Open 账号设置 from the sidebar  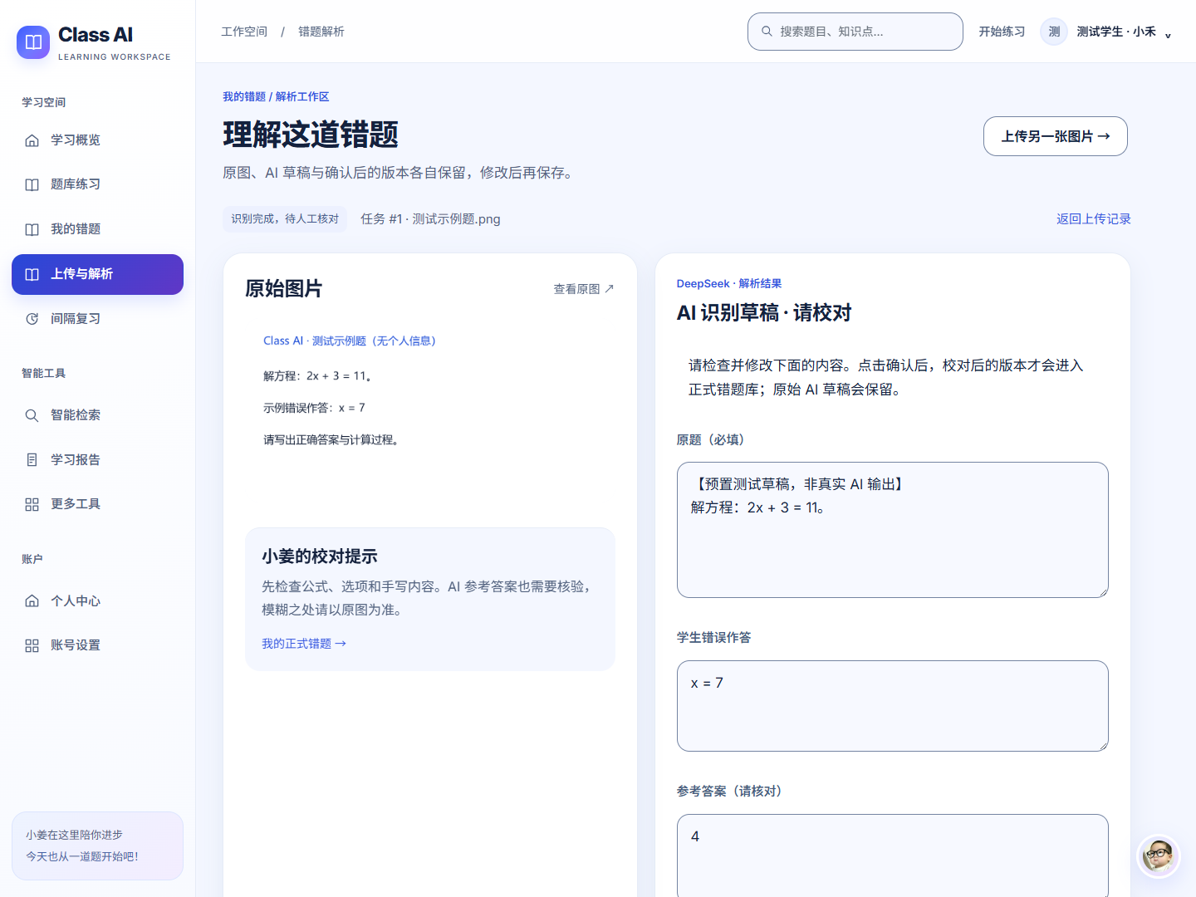[x=97, y=645]
